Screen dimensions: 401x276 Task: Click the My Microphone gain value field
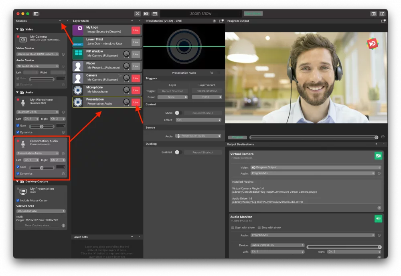pos(61,126)
